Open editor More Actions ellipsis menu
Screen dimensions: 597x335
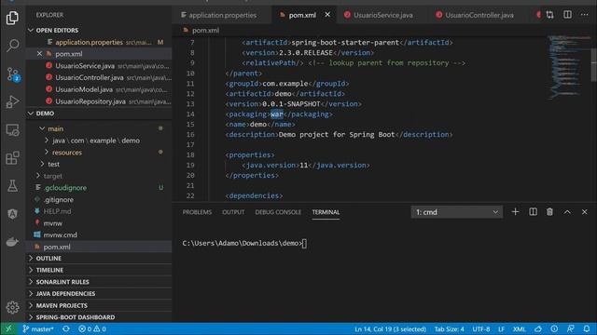coord(585,15)
